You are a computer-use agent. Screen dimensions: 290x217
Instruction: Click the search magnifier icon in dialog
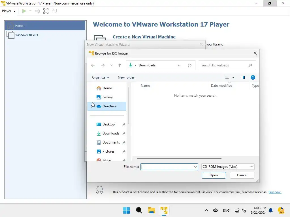pos(250,65)
